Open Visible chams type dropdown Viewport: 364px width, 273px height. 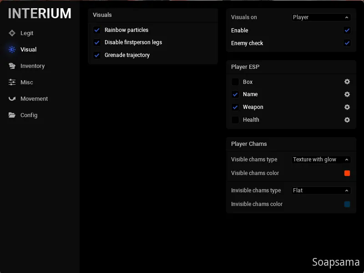point(321,160)
